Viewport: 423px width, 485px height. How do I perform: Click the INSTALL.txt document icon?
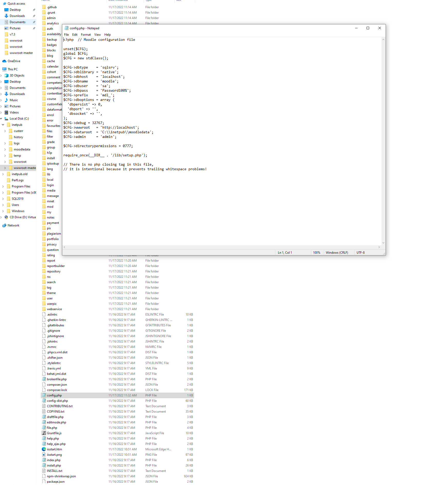point(44,471)
